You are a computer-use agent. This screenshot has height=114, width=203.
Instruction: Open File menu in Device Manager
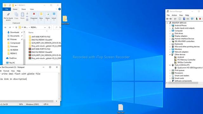coord(168,15)
